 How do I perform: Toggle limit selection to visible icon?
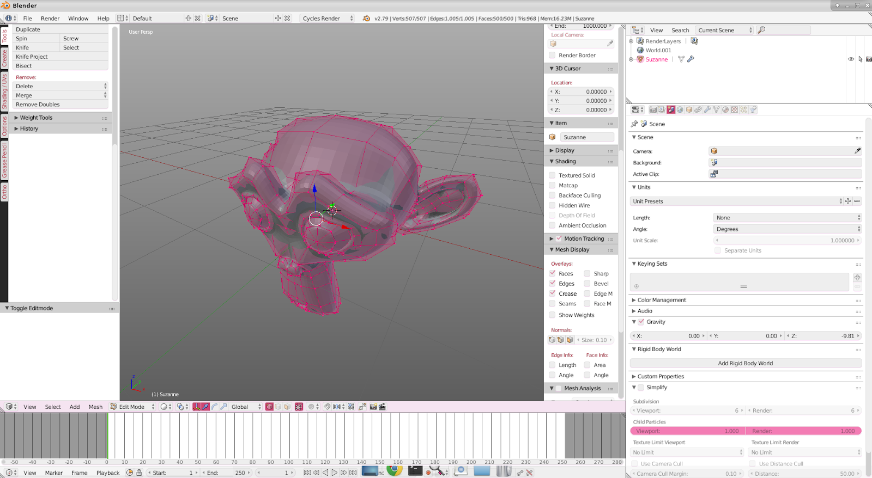pyautogui.click(x=299, y=407)
